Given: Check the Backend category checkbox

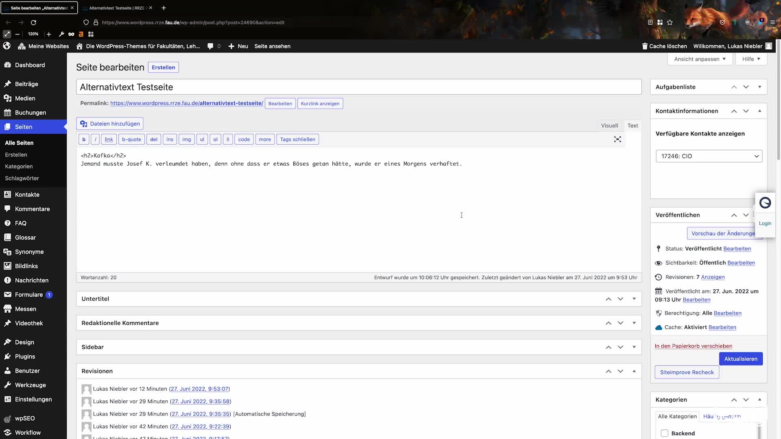Looking at the screenshot, I should 664,433.
